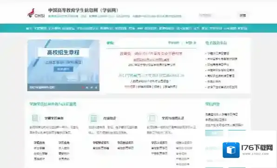This screenshot has height=168, width=277.
Task: Open the 首页 navigation item
Action: tap(29, 28)
